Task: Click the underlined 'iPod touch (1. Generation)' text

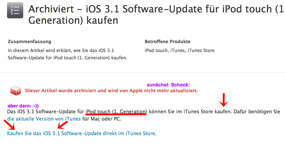Action: tap(116, 111)
